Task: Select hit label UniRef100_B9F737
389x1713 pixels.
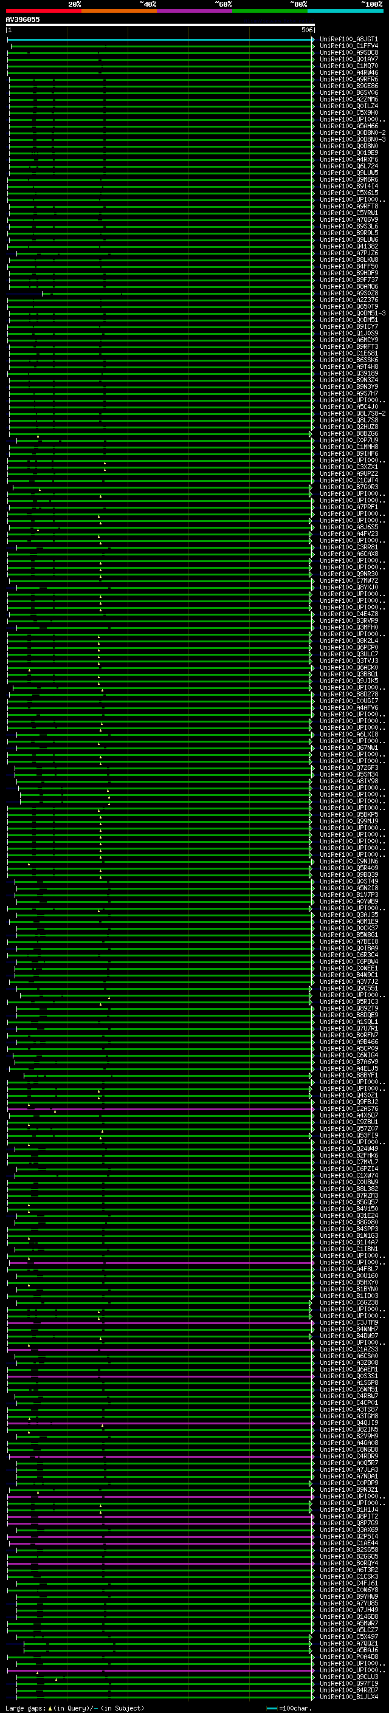Action: [x=348, y=280]
